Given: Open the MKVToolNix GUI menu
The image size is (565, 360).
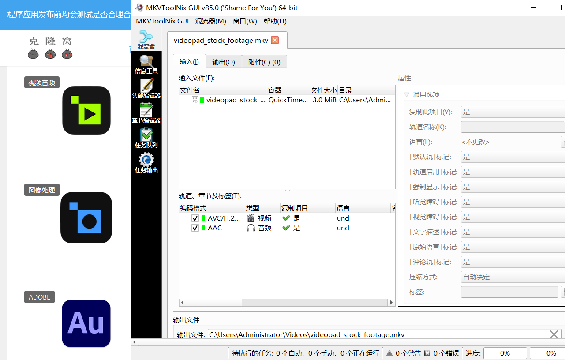Looking at the screenshot, I should pyautogui.click(x=162, y=21).
